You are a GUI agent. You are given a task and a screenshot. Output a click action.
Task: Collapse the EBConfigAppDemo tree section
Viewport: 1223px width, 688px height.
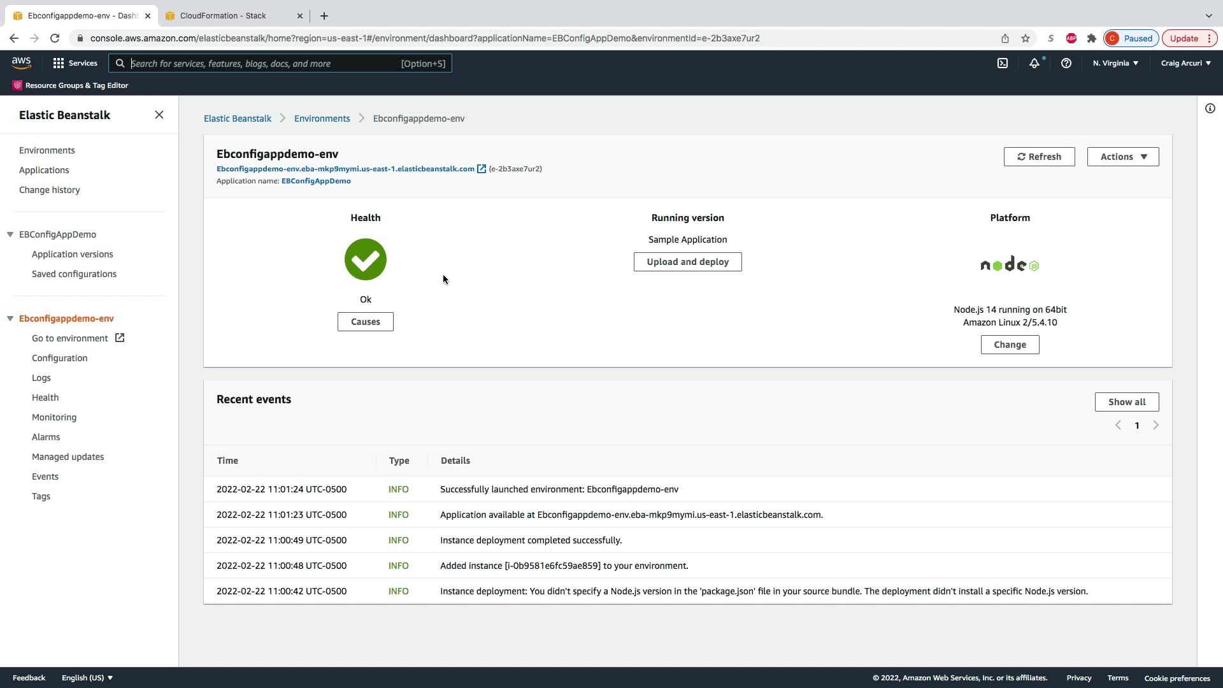click(x=10, y=234)
